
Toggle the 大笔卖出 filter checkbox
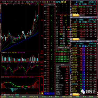63,50
